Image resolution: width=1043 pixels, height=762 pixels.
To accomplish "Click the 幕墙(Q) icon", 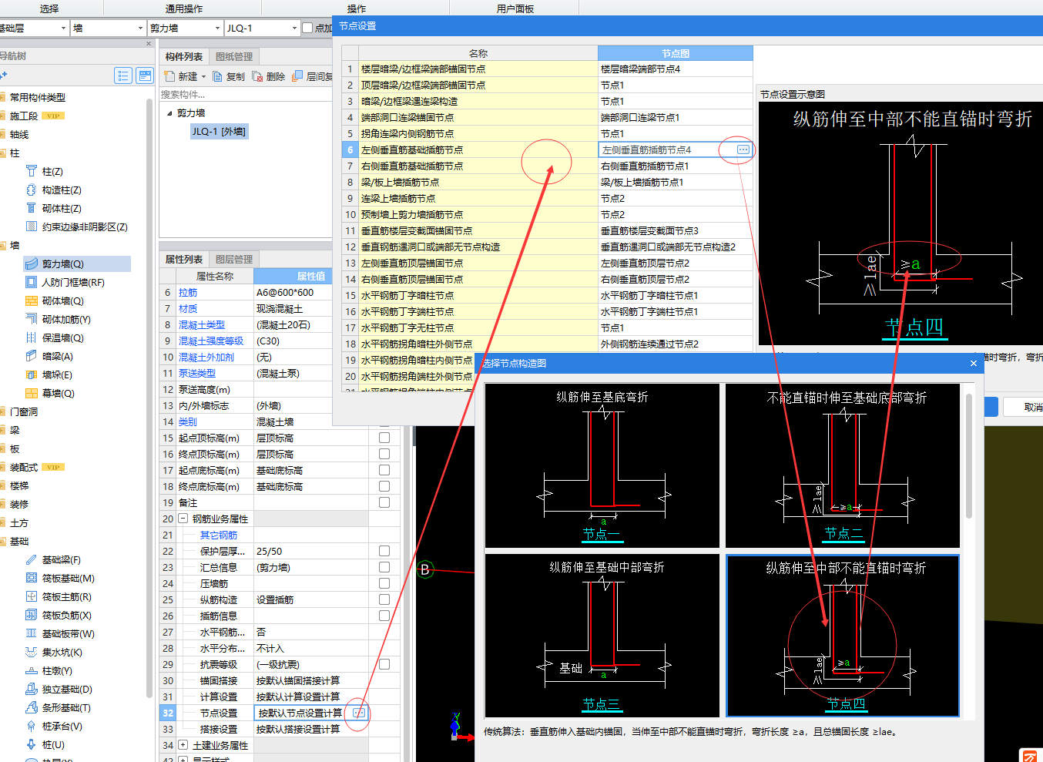I will pyautogui.click(x=32, y=393).
